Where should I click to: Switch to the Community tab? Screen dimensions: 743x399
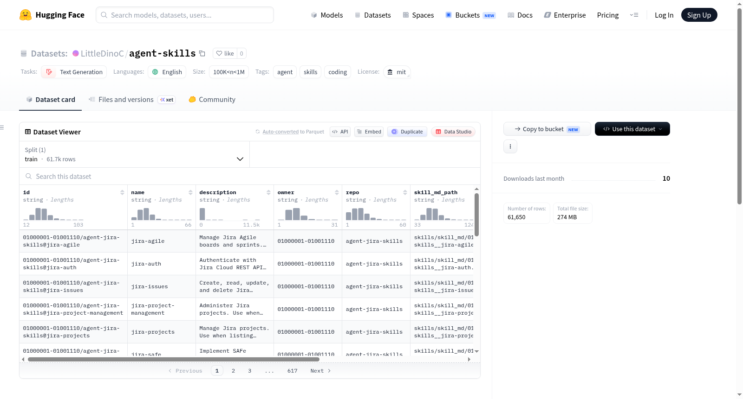point(212,99)
